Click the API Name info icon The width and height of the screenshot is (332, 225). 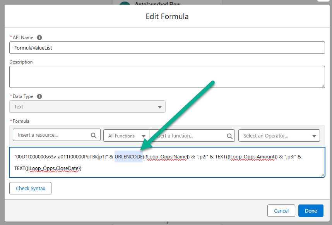[x=39, y=38]
